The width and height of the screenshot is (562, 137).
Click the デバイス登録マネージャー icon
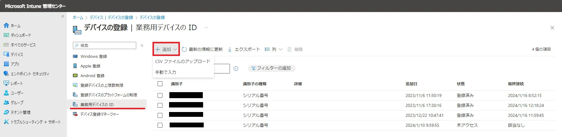[x=75, y=114]
